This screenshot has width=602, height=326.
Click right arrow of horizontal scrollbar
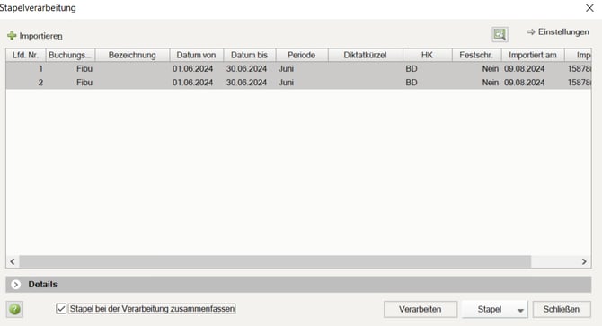coord(584,261)
